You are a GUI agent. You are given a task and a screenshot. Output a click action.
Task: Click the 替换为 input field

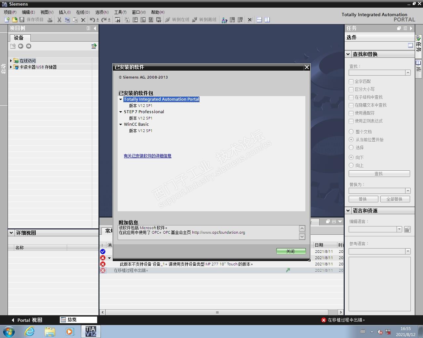coord(377,191)
